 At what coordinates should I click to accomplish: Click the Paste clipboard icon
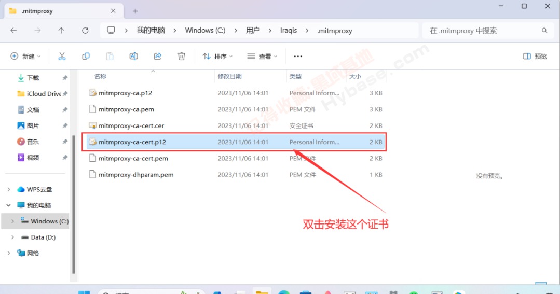(110, 57)
